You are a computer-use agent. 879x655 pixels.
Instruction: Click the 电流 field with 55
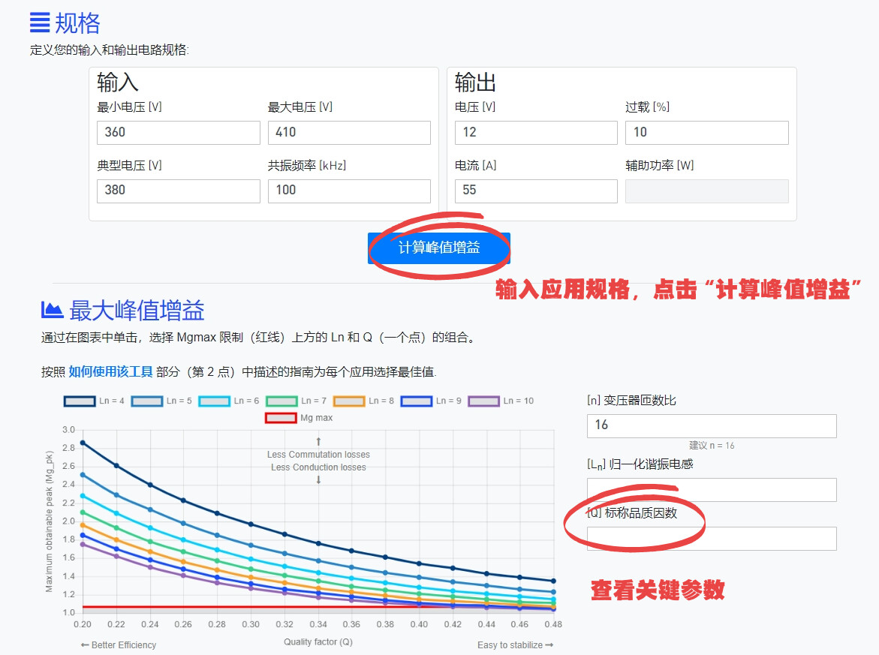pyautogui.click(x=536, y=191)
